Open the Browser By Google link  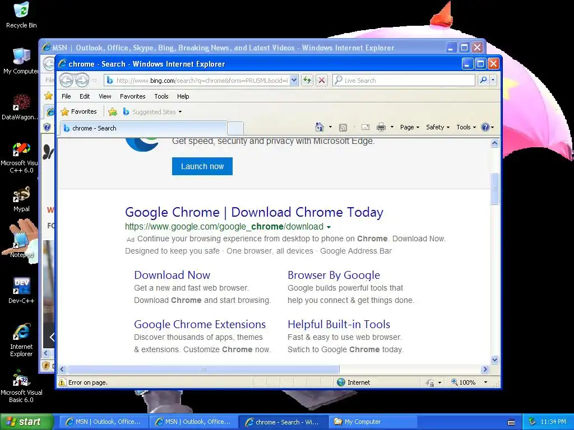334,275
